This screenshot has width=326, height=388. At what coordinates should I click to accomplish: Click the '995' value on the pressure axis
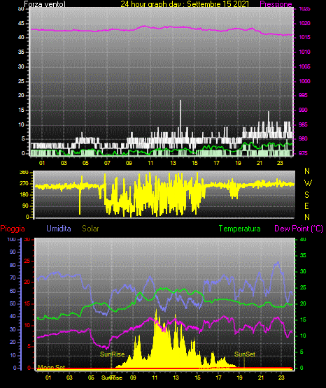[x=303, y=95]
